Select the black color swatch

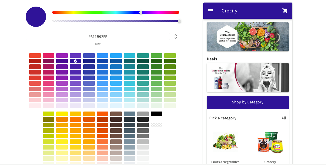point(156,114)
